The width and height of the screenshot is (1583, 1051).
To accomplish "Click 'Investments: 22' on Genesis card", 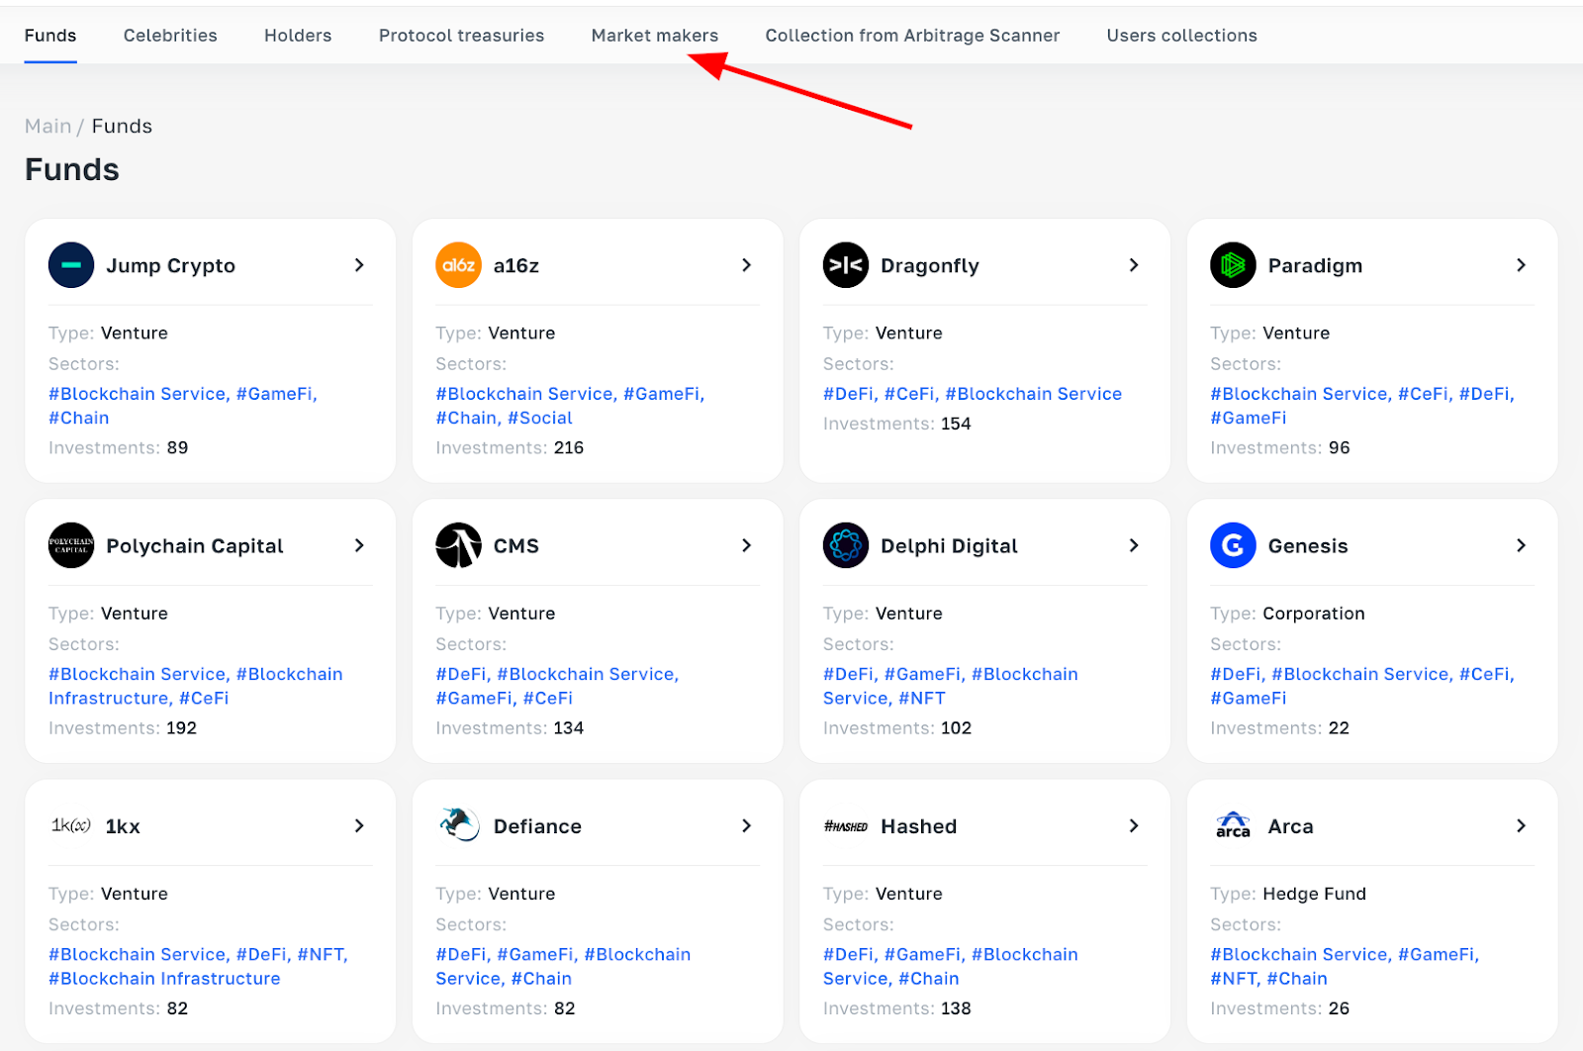I will [1280, 728].
